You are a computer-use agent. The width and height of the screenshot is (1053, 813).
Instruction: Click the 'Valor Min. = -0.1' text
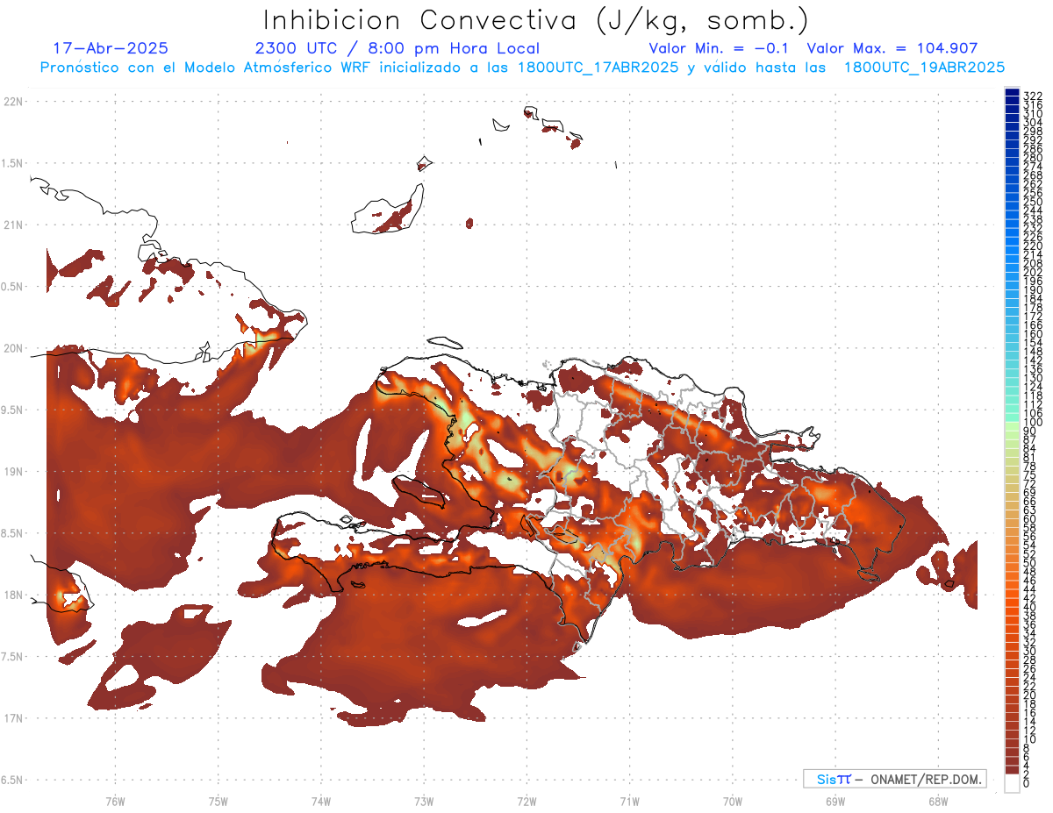tap(720, 48)
